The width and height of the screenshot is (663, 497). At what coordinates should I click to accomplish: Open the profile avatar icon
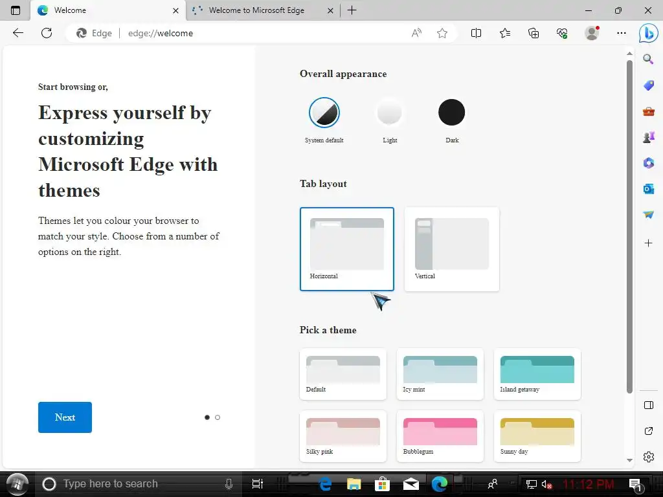pos(592,33)
